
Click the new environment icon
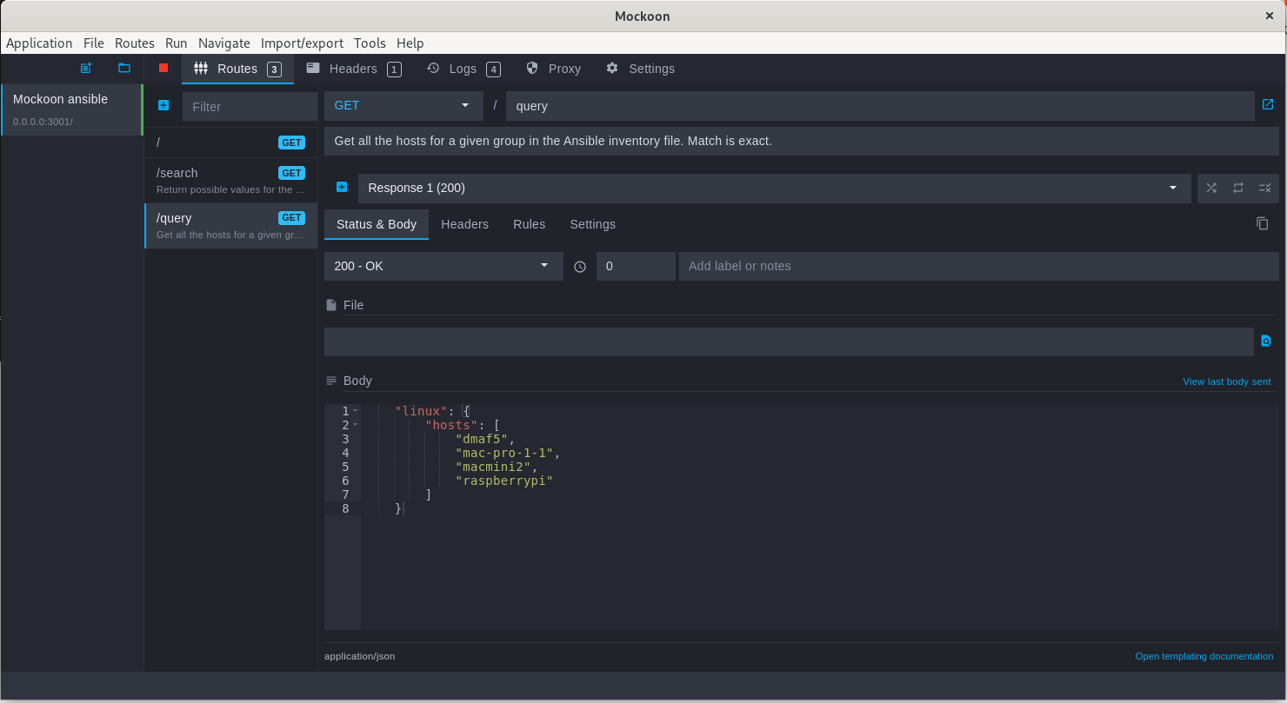pos(86,68)
